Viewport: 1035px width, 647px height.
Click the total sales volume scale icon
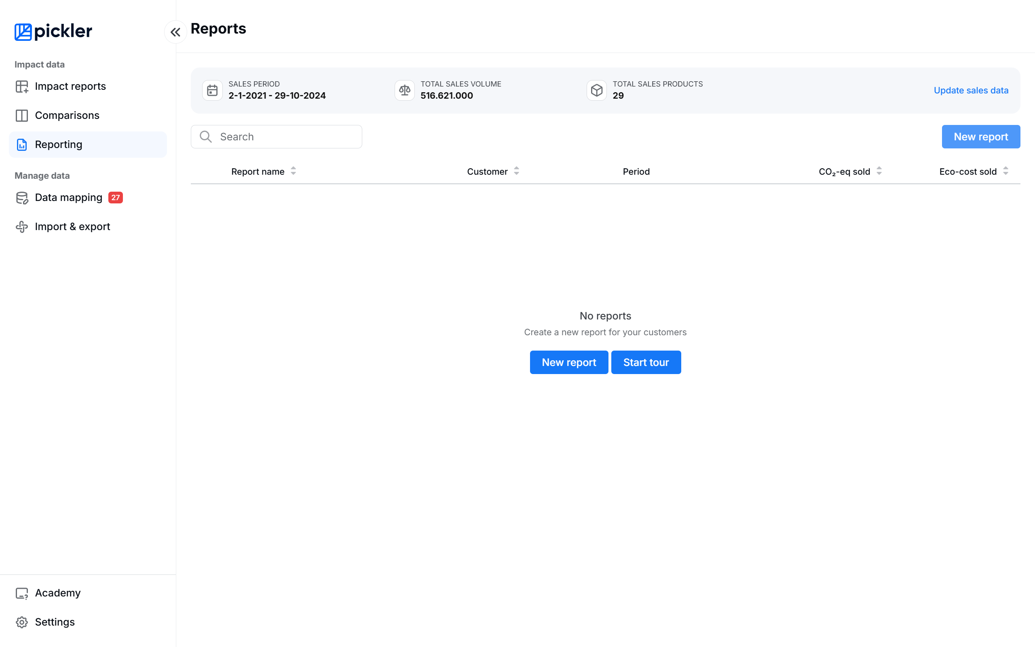coord(404,90)
